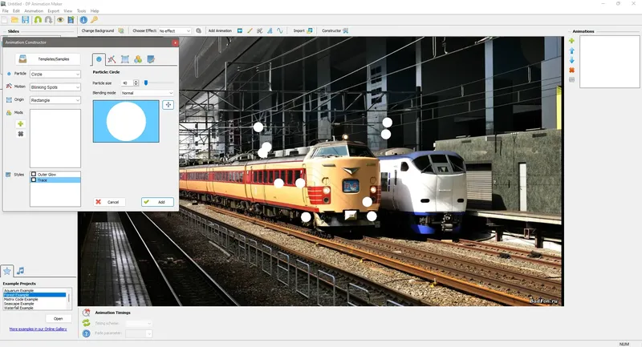The height and width of the screenshot is (347, 642).
Task: Toggle the Trace style checkbox
Action: click(x=34, y=180)
